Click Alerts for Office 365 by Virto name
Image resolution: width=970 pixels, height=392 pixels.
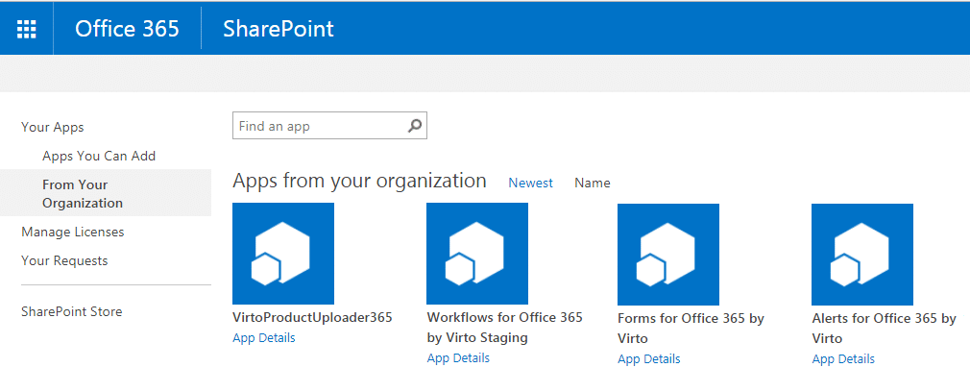(884, 329)
